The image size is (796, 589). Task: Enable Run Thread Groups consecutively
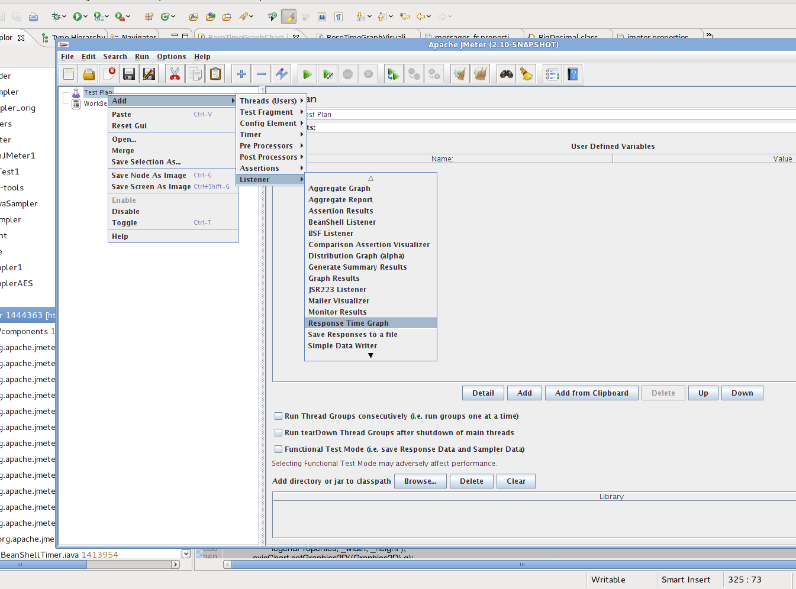tap(278, 416)
